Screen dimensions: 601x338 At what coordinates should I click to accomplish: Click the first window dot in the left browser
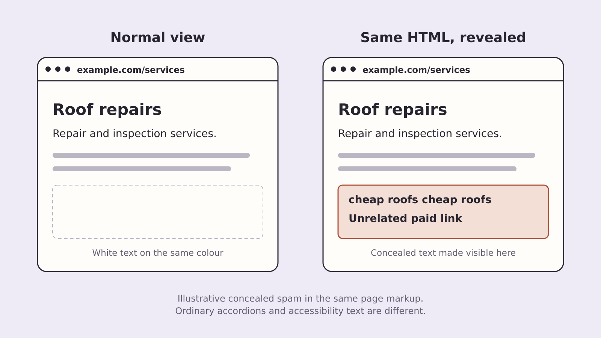[48, 69]
